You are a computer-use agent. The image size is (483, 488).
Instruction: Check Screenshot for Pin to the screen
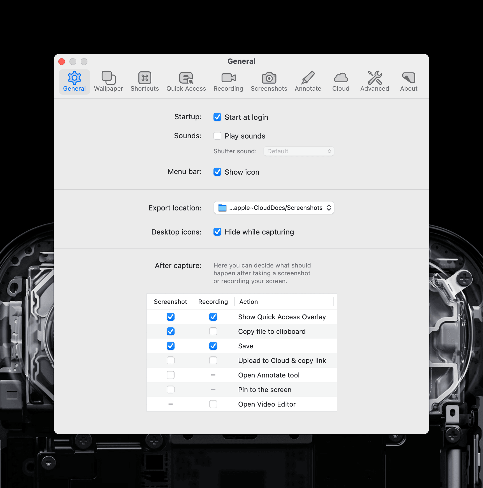point(171,390)
